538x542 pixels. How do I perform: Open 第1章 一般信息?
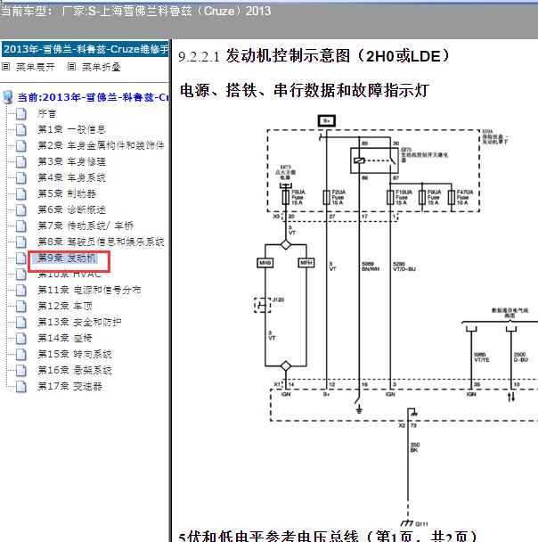click(x=71, y=129)
